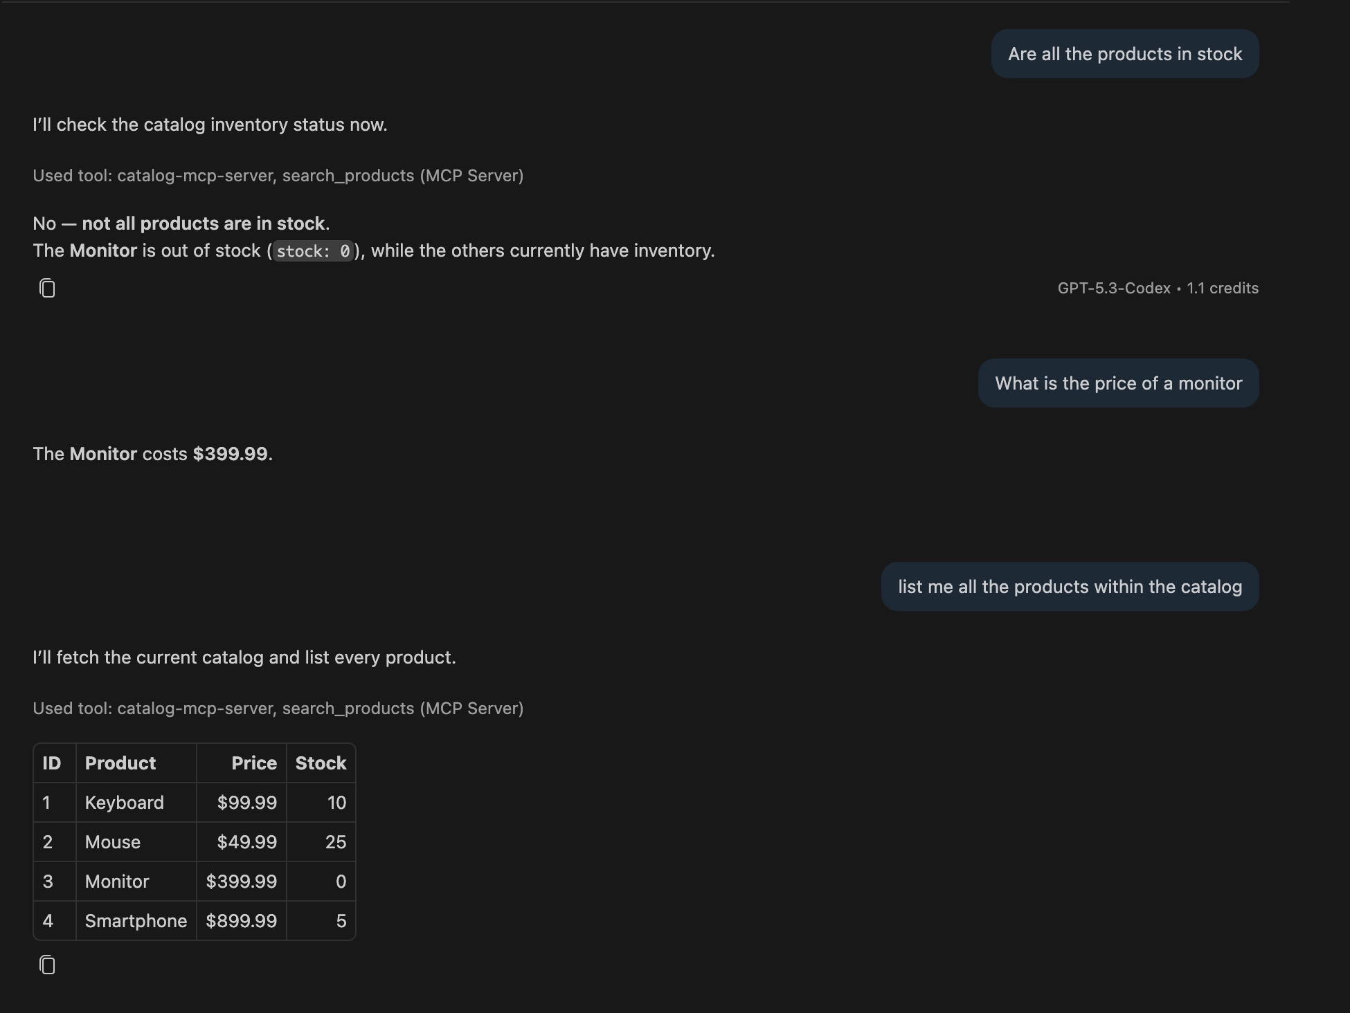Select 'Are all the products in stock' message
This screenshot has width=1350, height=1013.
click(x=1125, y=54)
